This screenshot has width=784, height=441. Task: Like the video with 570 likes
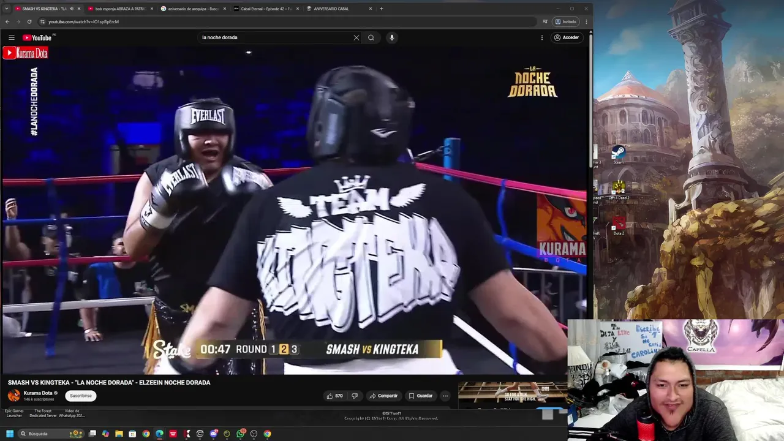click(334, 396)
